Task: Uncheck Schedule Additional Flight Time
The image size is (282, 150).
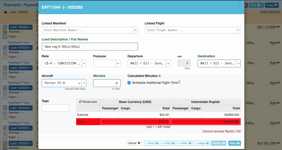Action: [x=129, y=83]
